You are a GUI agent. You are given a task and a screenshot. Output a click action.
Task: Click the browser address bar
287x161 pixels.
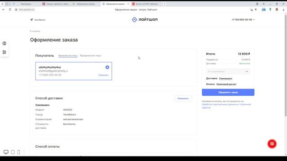135,10
